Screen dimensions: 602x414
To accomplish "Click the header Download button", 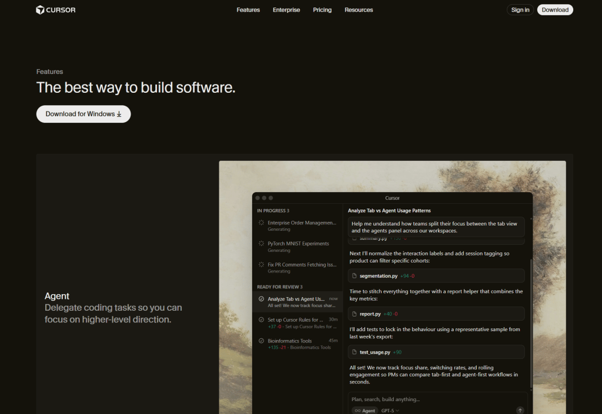I will click(x=555, y=10).
